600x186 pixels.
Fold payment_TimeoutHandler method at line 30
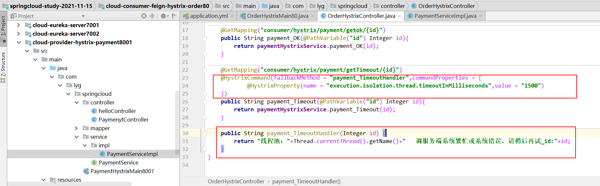[205, 133]
